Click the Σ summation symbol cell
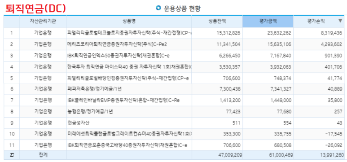Viewport: 347px width, 162px height. click(x=12, y=155)
